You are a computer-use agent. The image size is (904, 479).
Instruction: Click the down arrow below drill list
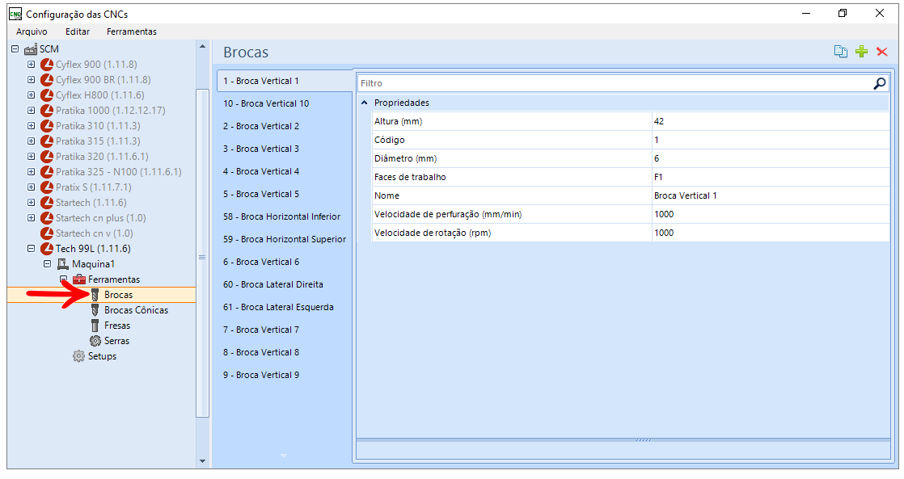pyautogui.click(x=283, y=456)
